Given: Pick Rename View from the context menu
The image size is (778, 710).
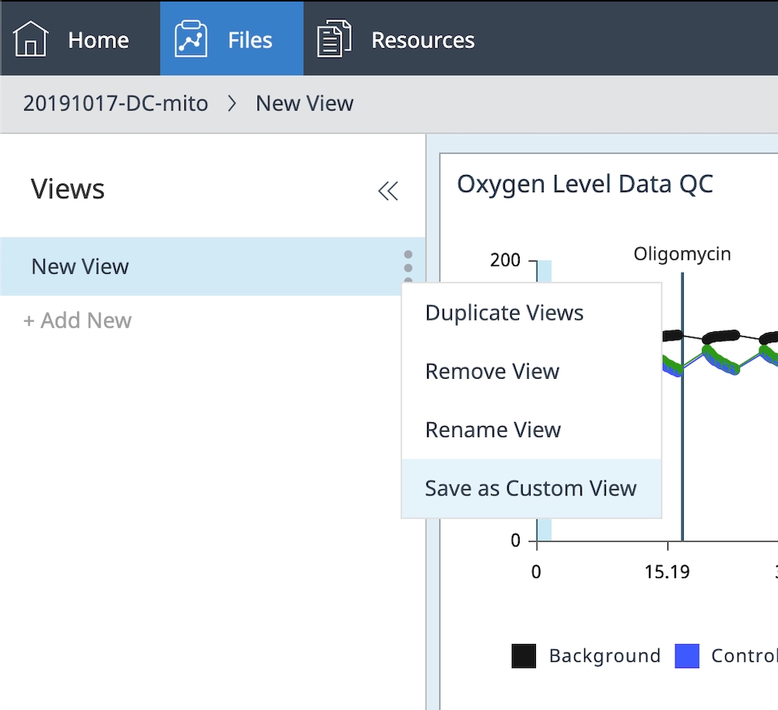Looking at the screenshot, I should click(x=492, y=430).
